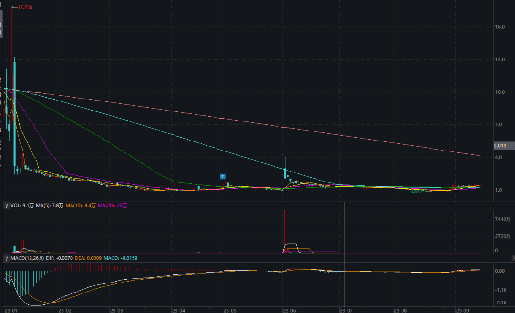The image size is (515, 313).
Task: Click the 23-08 date axis label
Action: point(401,310)
